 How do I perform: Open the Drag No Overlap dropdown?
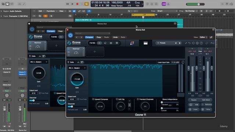pyautogui.click(x=191, y=11)
